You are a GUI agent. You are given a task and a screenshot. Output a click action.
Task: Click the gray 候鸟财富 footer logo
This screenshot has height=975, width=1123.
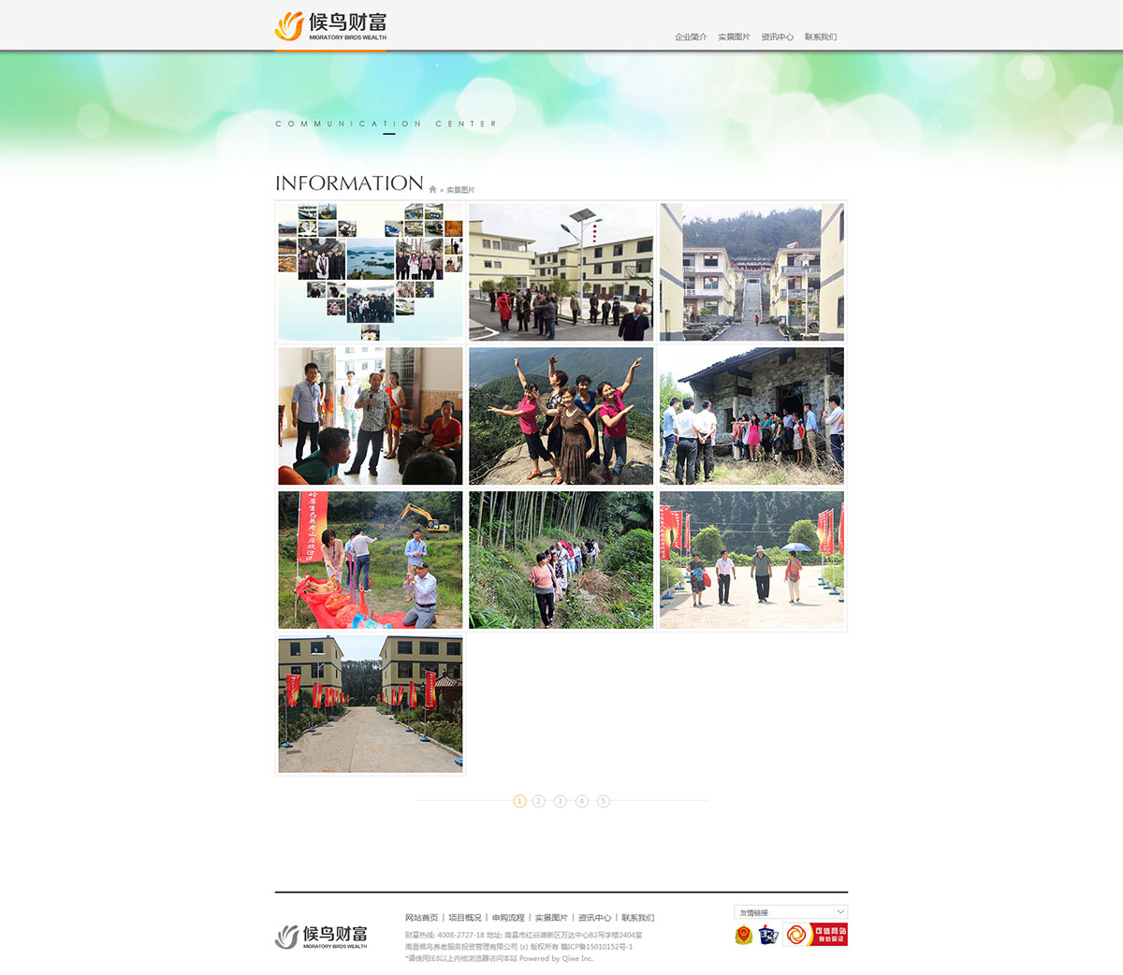[x=321, y=937]
